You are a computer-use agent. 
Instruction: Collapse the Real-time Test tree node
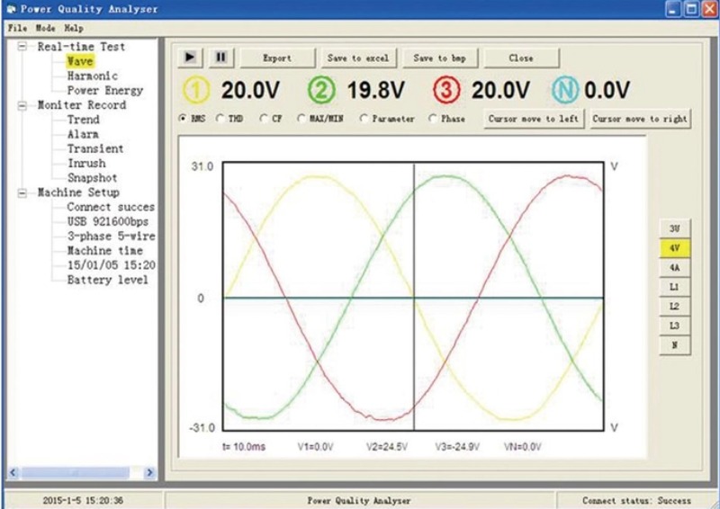pos(23,47)
